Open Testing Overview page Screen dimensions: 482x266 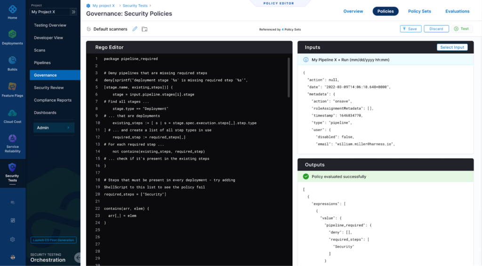50,25
